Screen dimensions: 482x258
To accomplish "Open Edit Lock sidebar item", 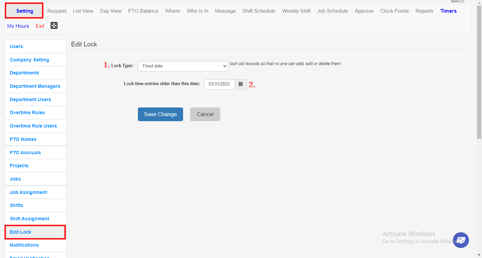I will [x=20, y=232].
